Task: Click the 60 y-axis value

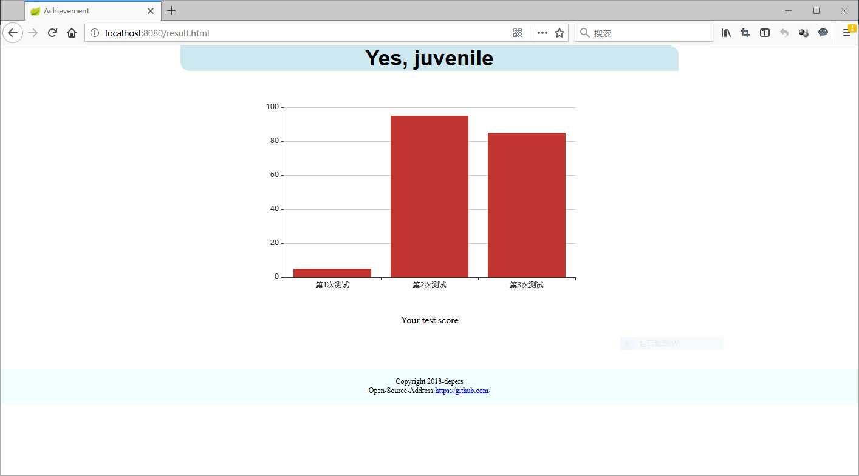Action: point(275,175)
